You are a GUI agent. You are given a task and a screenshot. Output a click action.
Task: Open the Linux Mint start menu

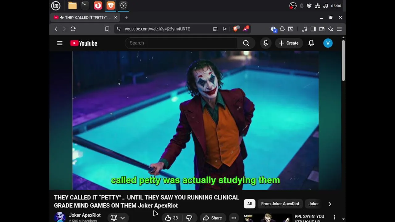pos(56,6)
